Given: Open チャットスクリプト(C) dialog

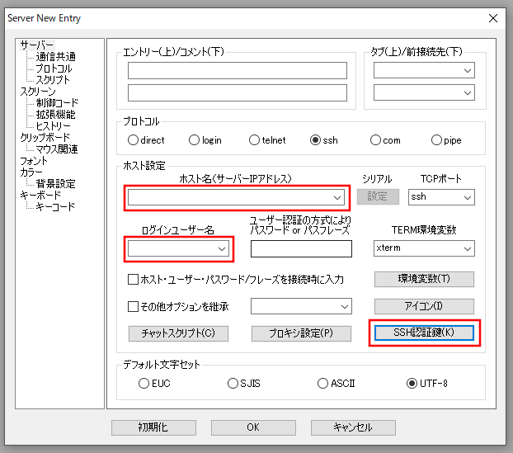Looking at the screenshot, I should 178,333.
